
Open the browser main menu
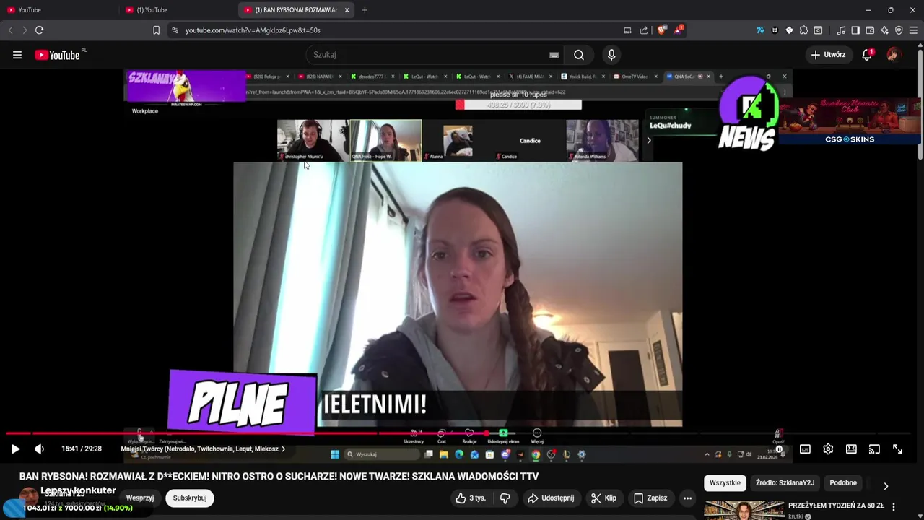coord(913,30)
